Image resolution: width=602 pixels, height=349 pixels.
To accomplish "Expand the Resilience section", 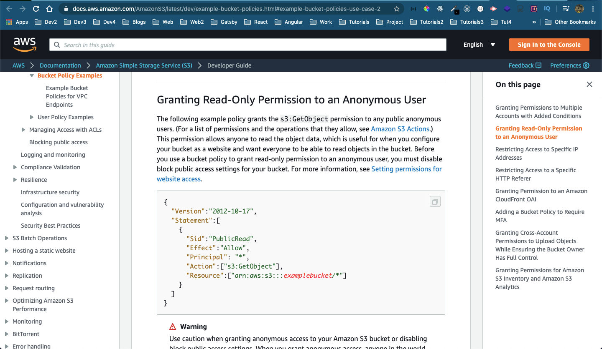I will coord(15,180).
